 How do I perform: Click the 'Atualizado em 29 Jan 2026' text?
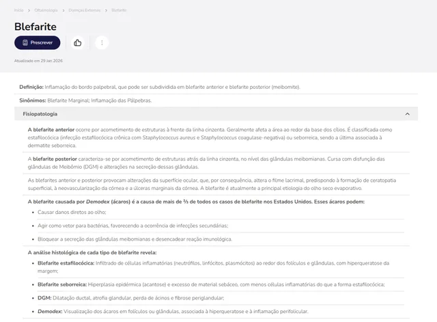pyautogui.click(x=38, y=61)
